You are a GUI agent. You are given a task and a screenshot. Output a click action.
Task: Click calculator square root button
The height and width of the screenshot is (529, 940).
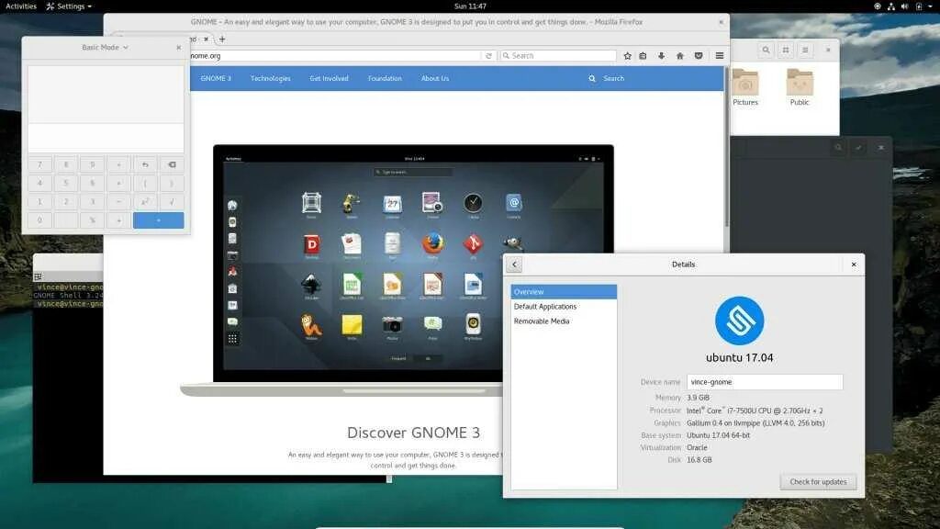pyautogui.click(x=172, y=202)
